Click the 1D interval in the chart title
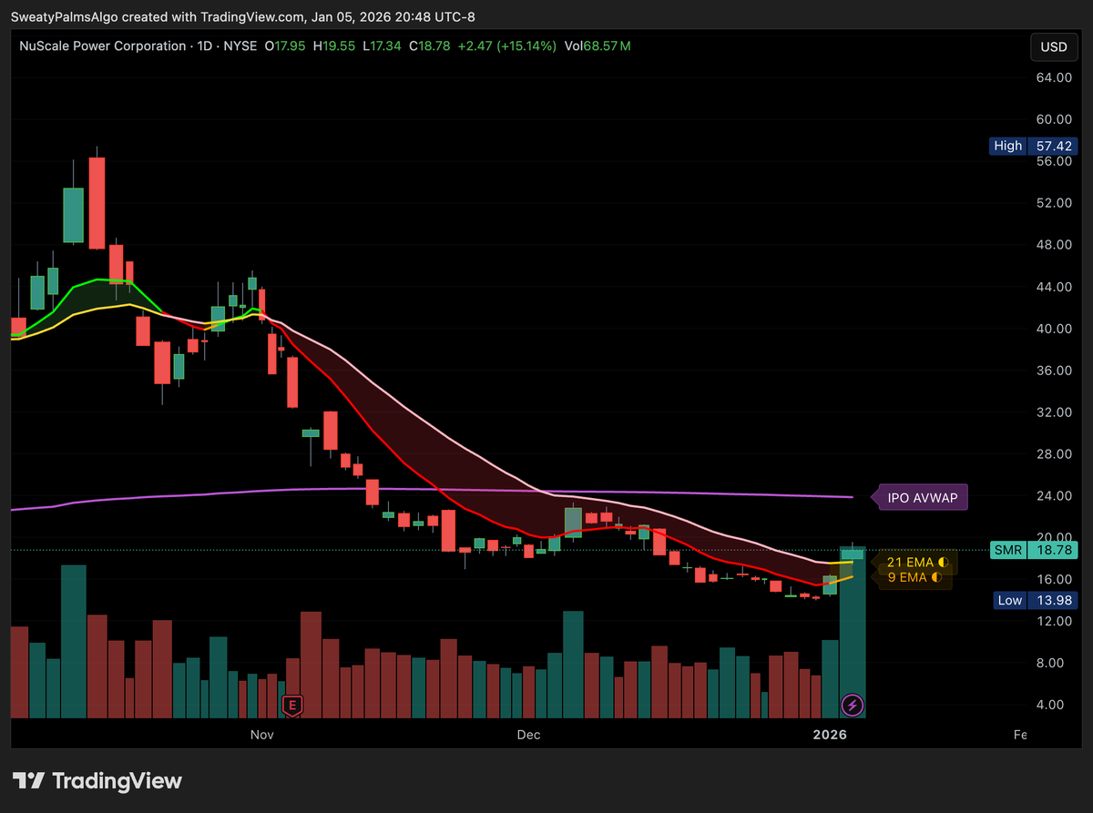1093x813 pixels. [x=206, y=46]
